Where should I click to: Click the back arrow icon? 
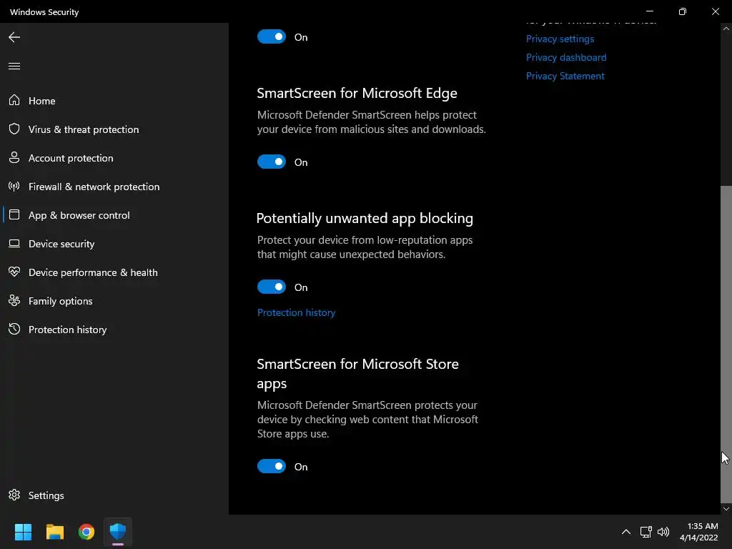(x=14, y=37)
